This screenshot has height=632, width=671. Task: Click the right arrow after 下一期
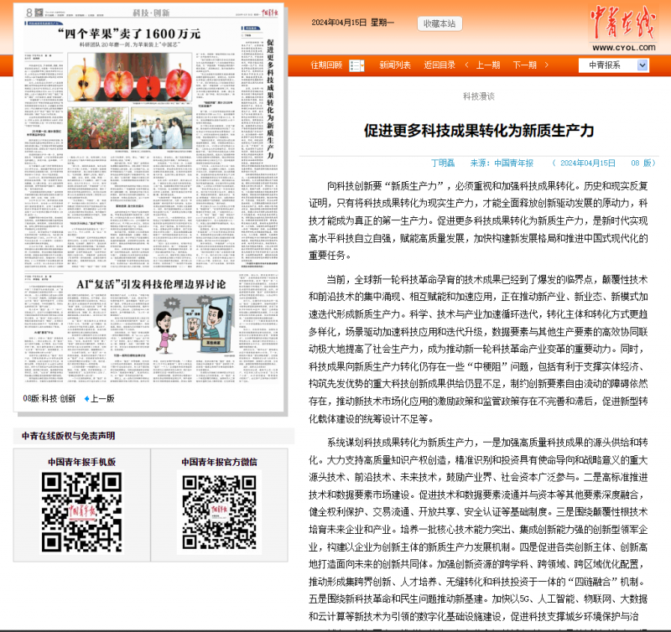[x=547, y=65]
